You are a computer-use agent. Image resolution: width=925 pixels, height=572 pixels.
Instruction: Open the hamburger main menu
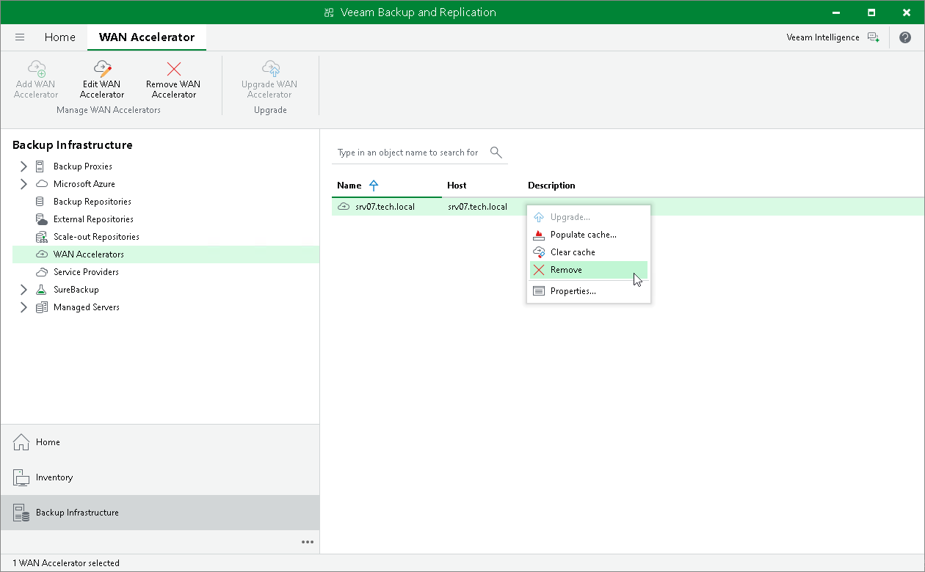tap(20, 37)
